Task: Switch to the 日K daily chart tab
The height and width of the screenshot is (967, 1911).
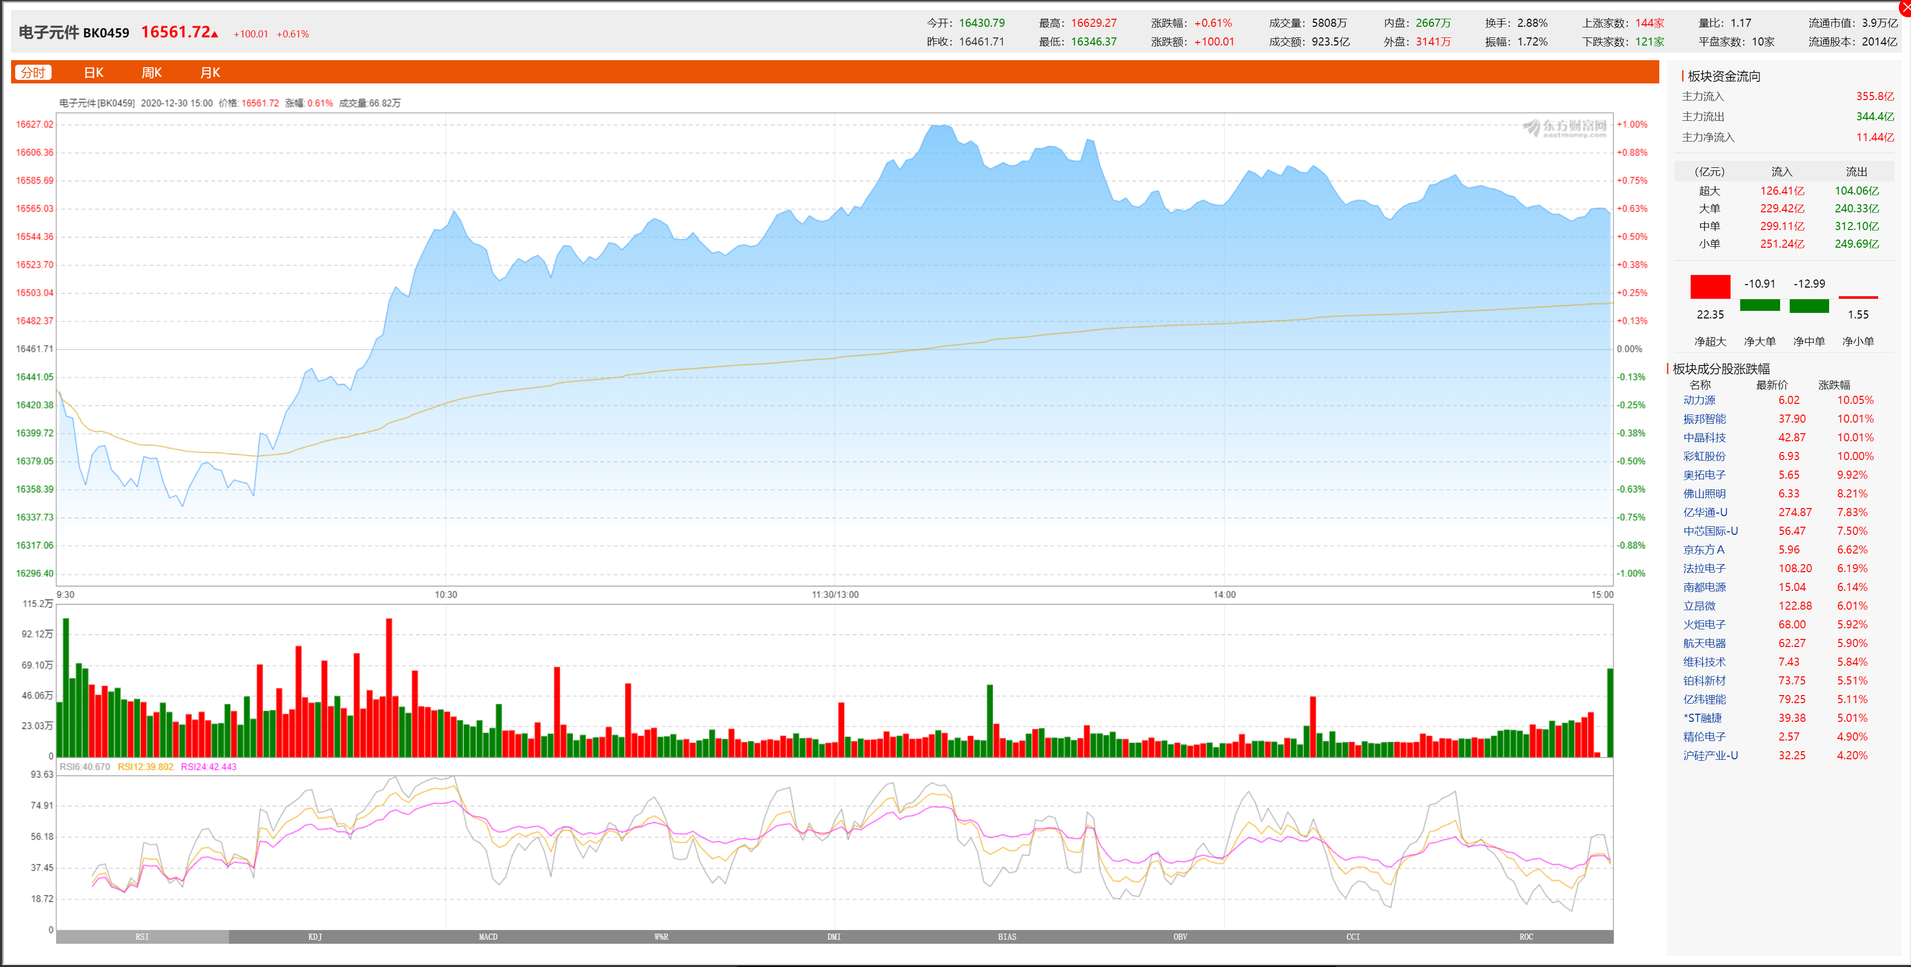Action: (94, 73)
